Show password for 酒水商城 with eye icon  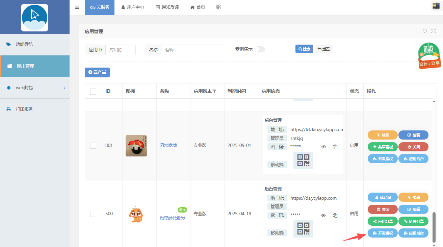coord(323,147)
